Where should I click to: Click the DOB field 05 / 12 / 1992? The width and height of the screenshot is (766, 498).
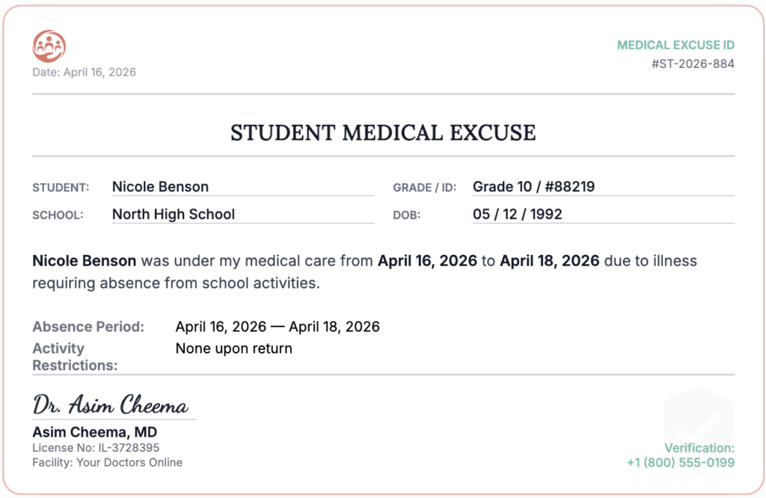[604, 215]
